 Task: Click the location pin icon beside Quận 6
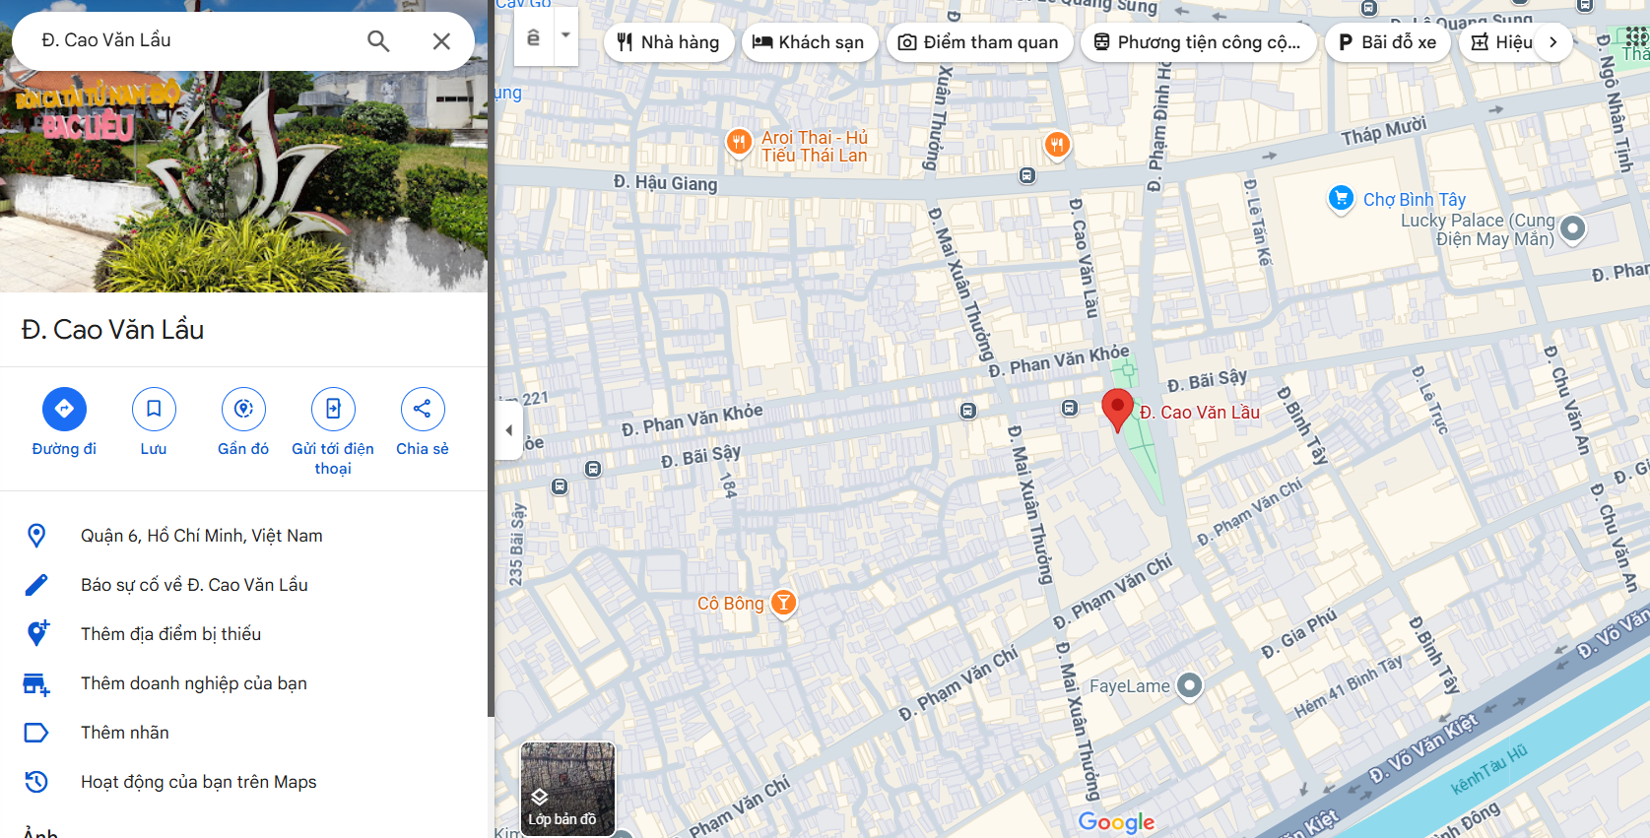click(36, 536)
